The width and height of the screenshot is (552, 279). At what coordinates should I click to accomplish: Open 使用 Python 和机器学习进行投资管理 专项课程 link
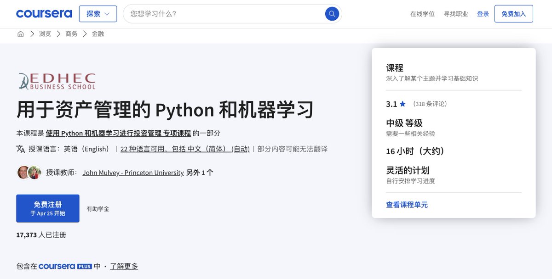point(118,133)
